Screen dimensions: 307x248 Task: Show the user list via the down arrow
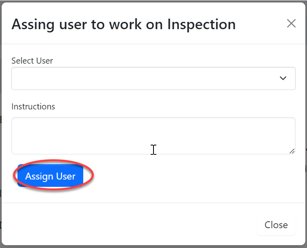pyautogui.click(x=283, y=78)
